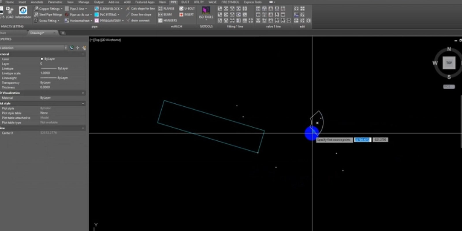Screen dimensions: 462x231
Task: Select the FLANGE tool
Action: point(167,9)
